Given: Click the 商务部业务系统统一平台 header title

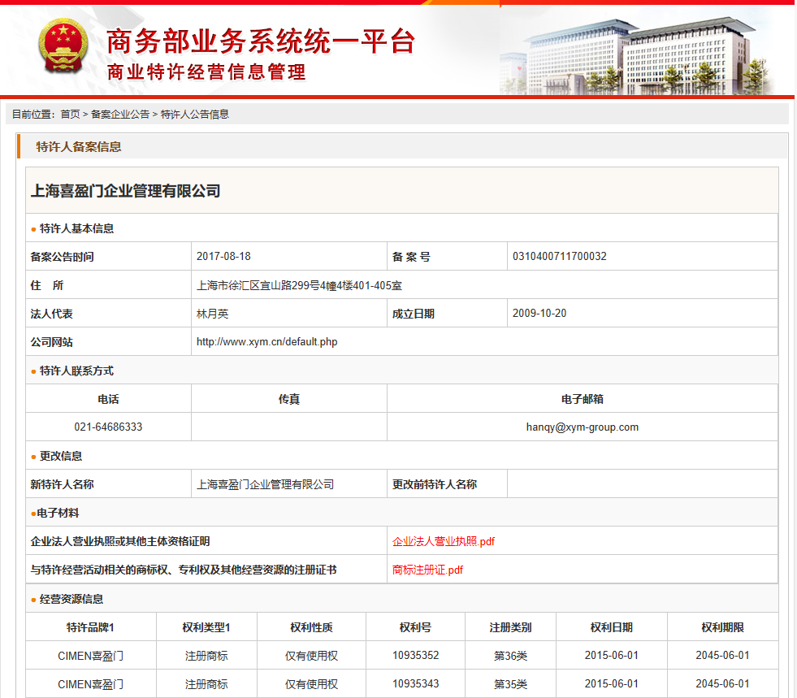Looking at the screenshot, I should 261,41.
